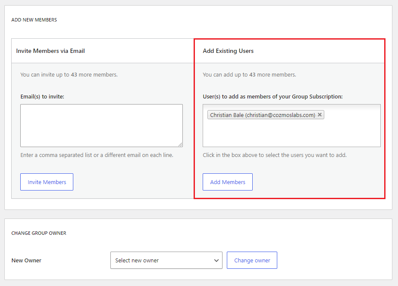The width and height of the screenshot is (398, 286).
Task: Click the CHANGE GROUP OWNER section title
Action: [x=39, y=233]
